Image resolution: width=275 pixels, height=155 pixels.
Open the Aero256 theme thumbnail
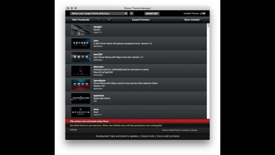coord(81,57)
